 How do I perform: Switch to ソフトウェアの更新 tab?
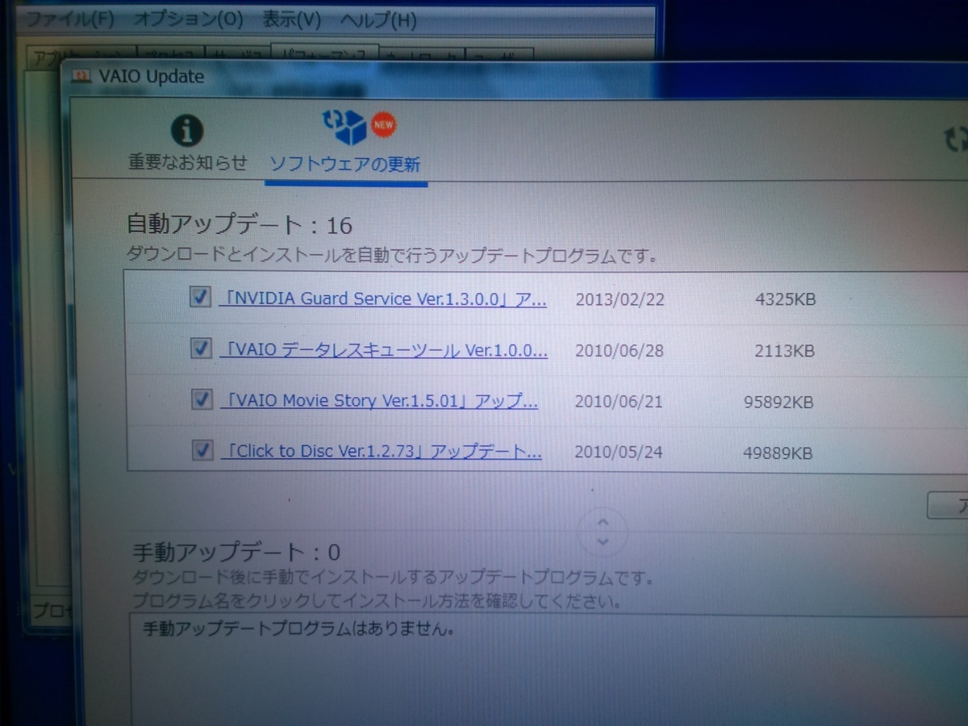(x=344, y=164)
